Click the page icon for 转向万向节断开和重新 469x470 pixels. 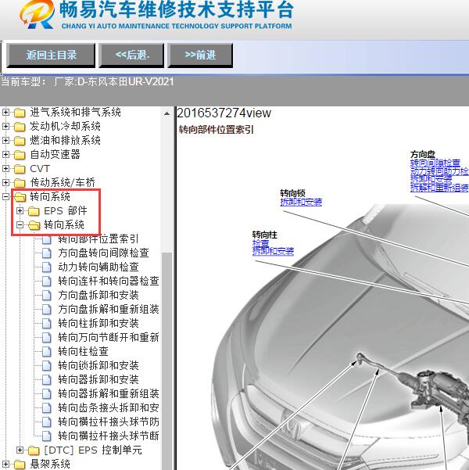[x=46, y=338]
